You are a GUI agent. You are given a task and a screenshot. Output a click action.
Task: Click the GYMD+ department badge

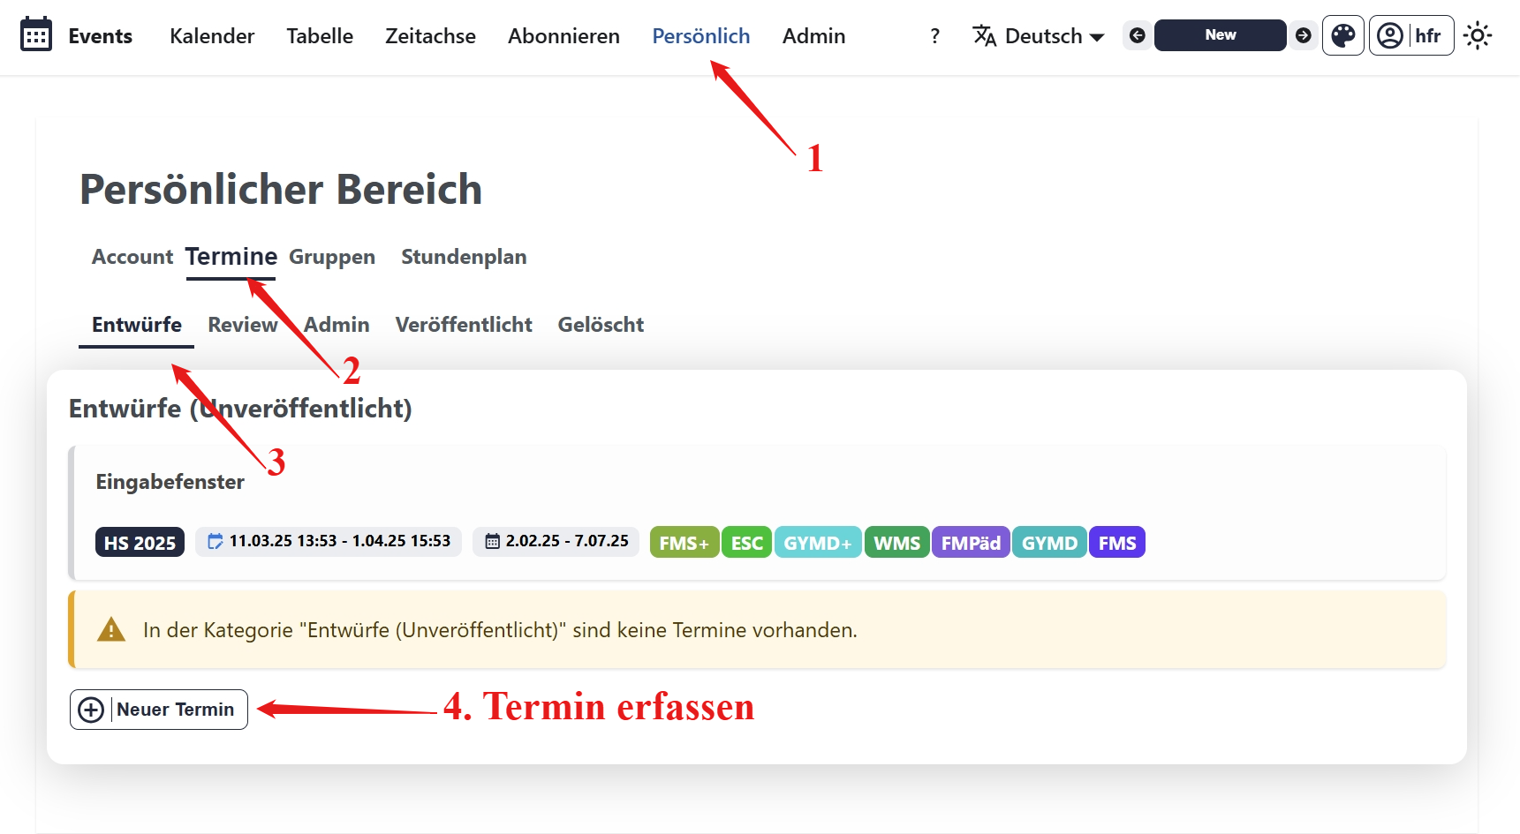coord(818,543)
